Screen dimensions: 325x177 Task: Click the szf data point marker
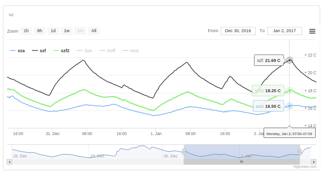tap(289, 60)
